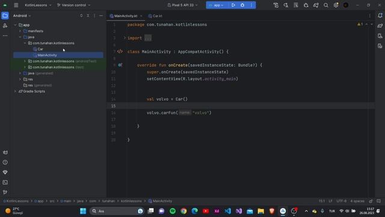Collapse the app module node

15,25
